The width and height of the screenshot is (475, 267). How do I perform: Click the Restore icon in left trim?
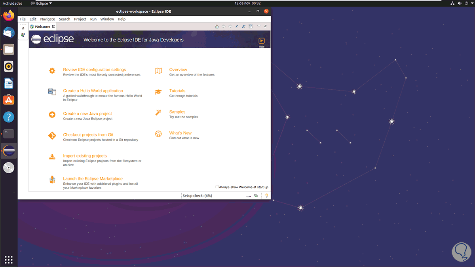click(x=23, y=28)
